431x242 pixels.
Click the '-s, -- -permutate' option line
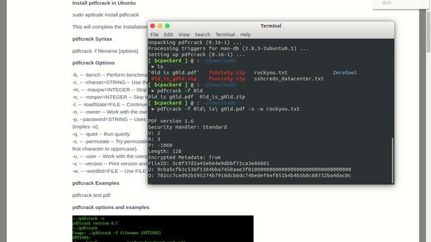(x=110, y=142)
